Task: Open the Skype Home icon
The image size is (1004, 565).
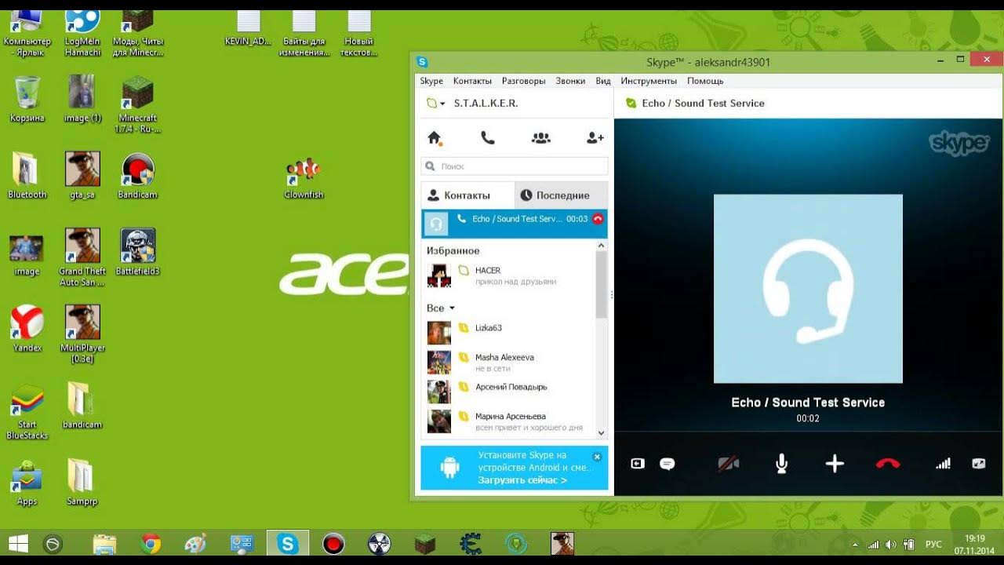Action: click(x=435, y=138)
